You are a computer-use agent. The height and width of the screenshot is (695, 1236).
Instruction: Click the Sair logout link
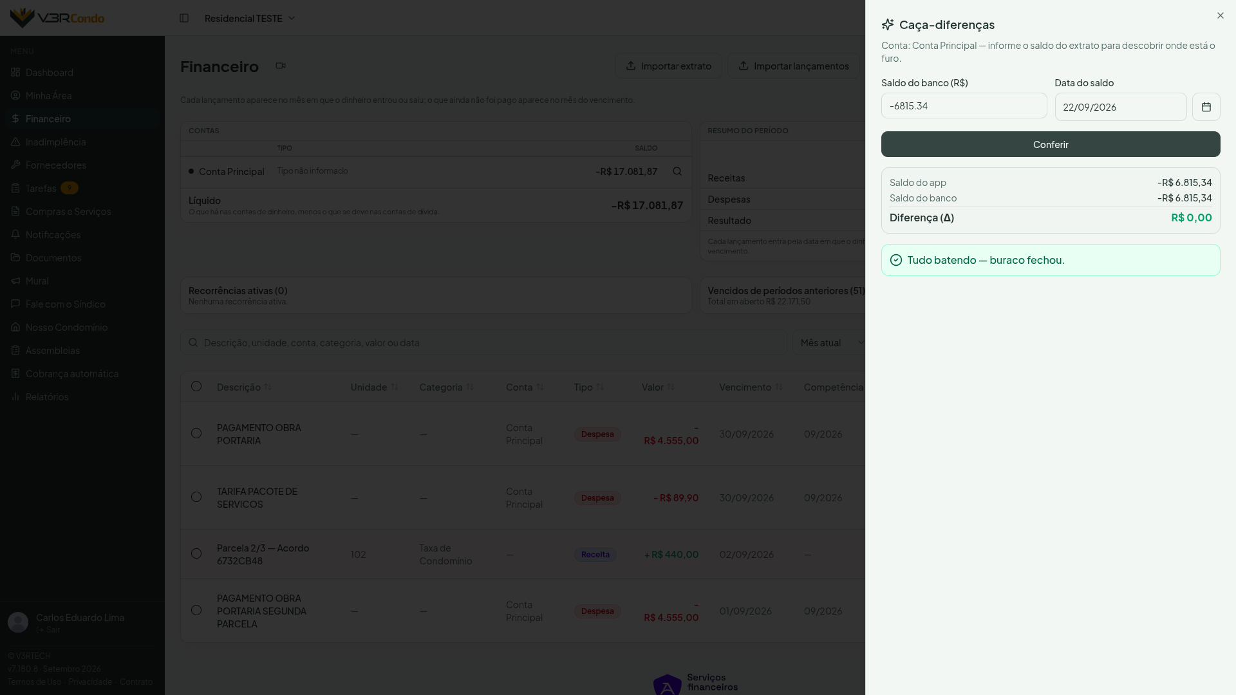coord(48,630)
